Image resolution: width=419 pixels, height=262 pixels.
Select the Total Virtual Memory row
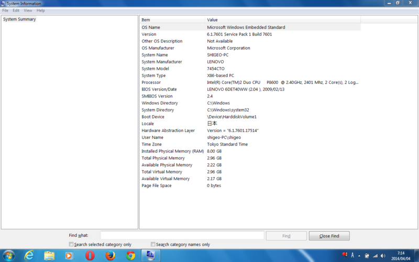[x=250, y=172]
